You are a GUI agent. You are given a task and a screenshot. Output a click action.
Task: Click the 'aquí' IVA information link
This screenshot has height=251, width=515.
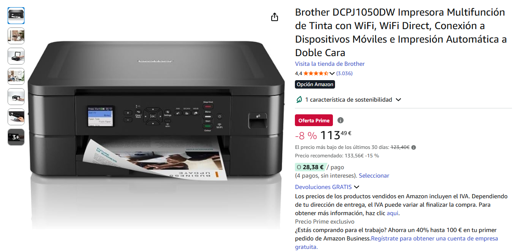pyautogui.click(x=392, y=213)
